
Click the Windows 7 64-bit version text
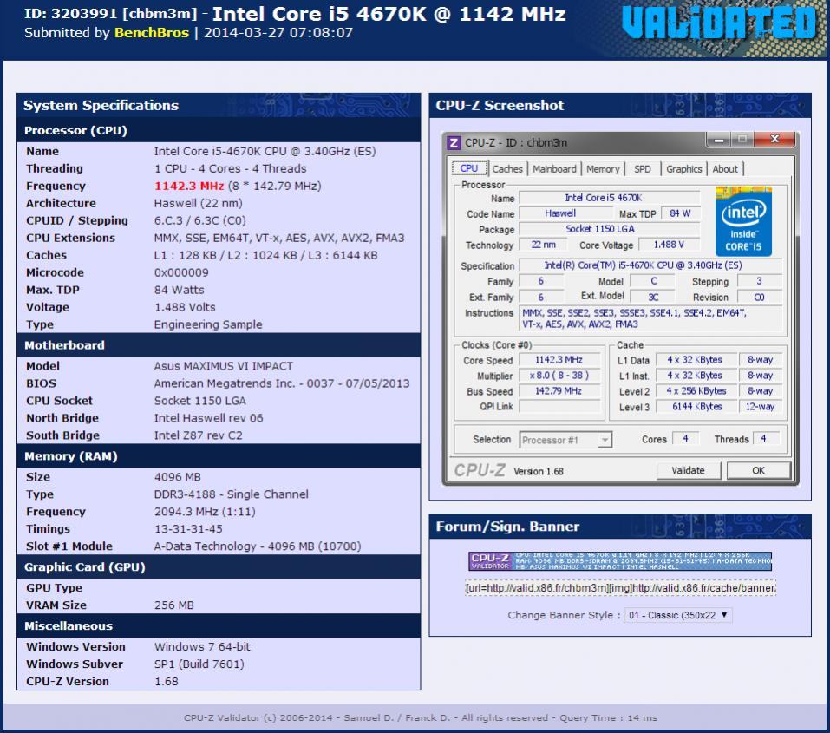tap(202, 646)
